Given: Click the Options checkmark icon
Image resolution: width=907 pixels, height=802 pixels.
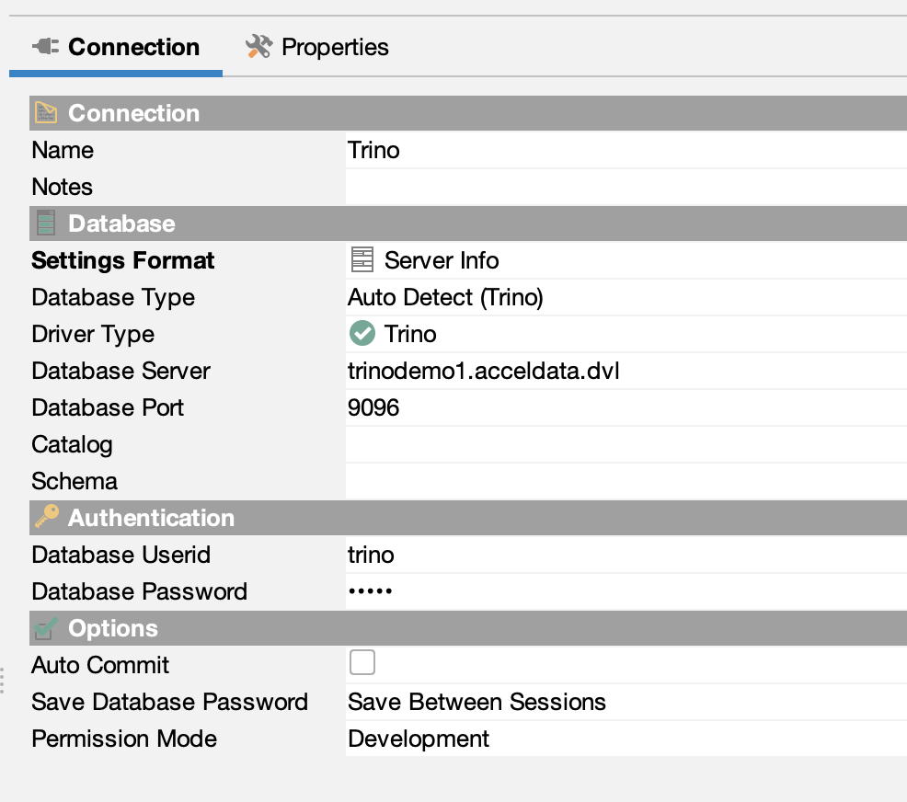Looking at the screenshot, I should tap(46, 628).
